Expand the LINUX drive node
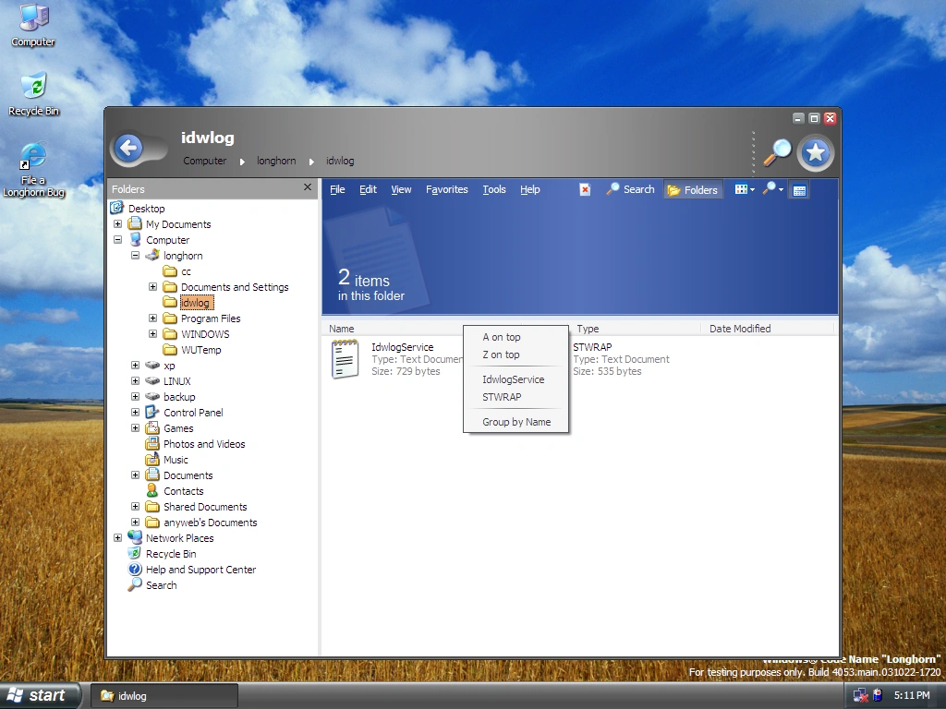The width and height of the screenshot is (946, 709). [x=135, y=380]
